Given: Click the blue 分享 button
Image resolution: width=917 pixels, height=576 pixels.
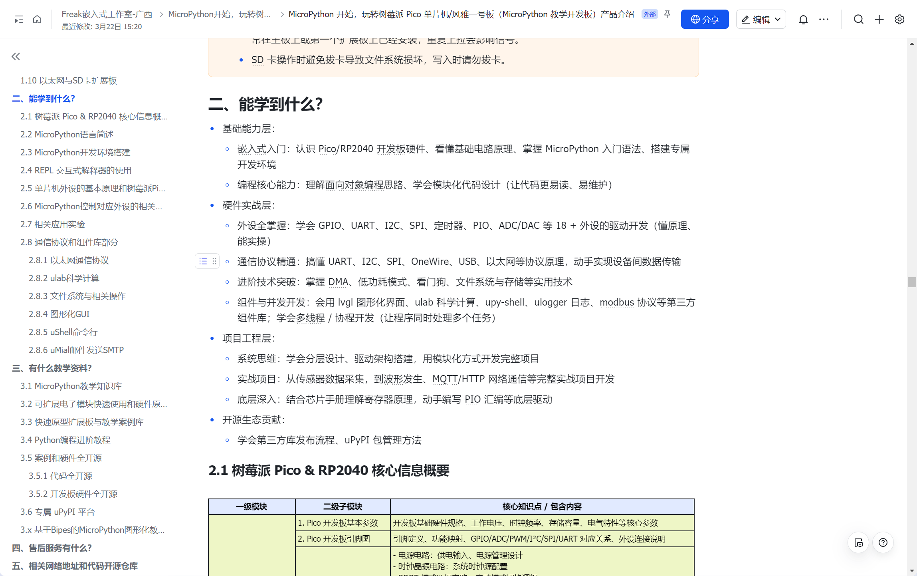Looking at the screenshot, I should (705, 19).
